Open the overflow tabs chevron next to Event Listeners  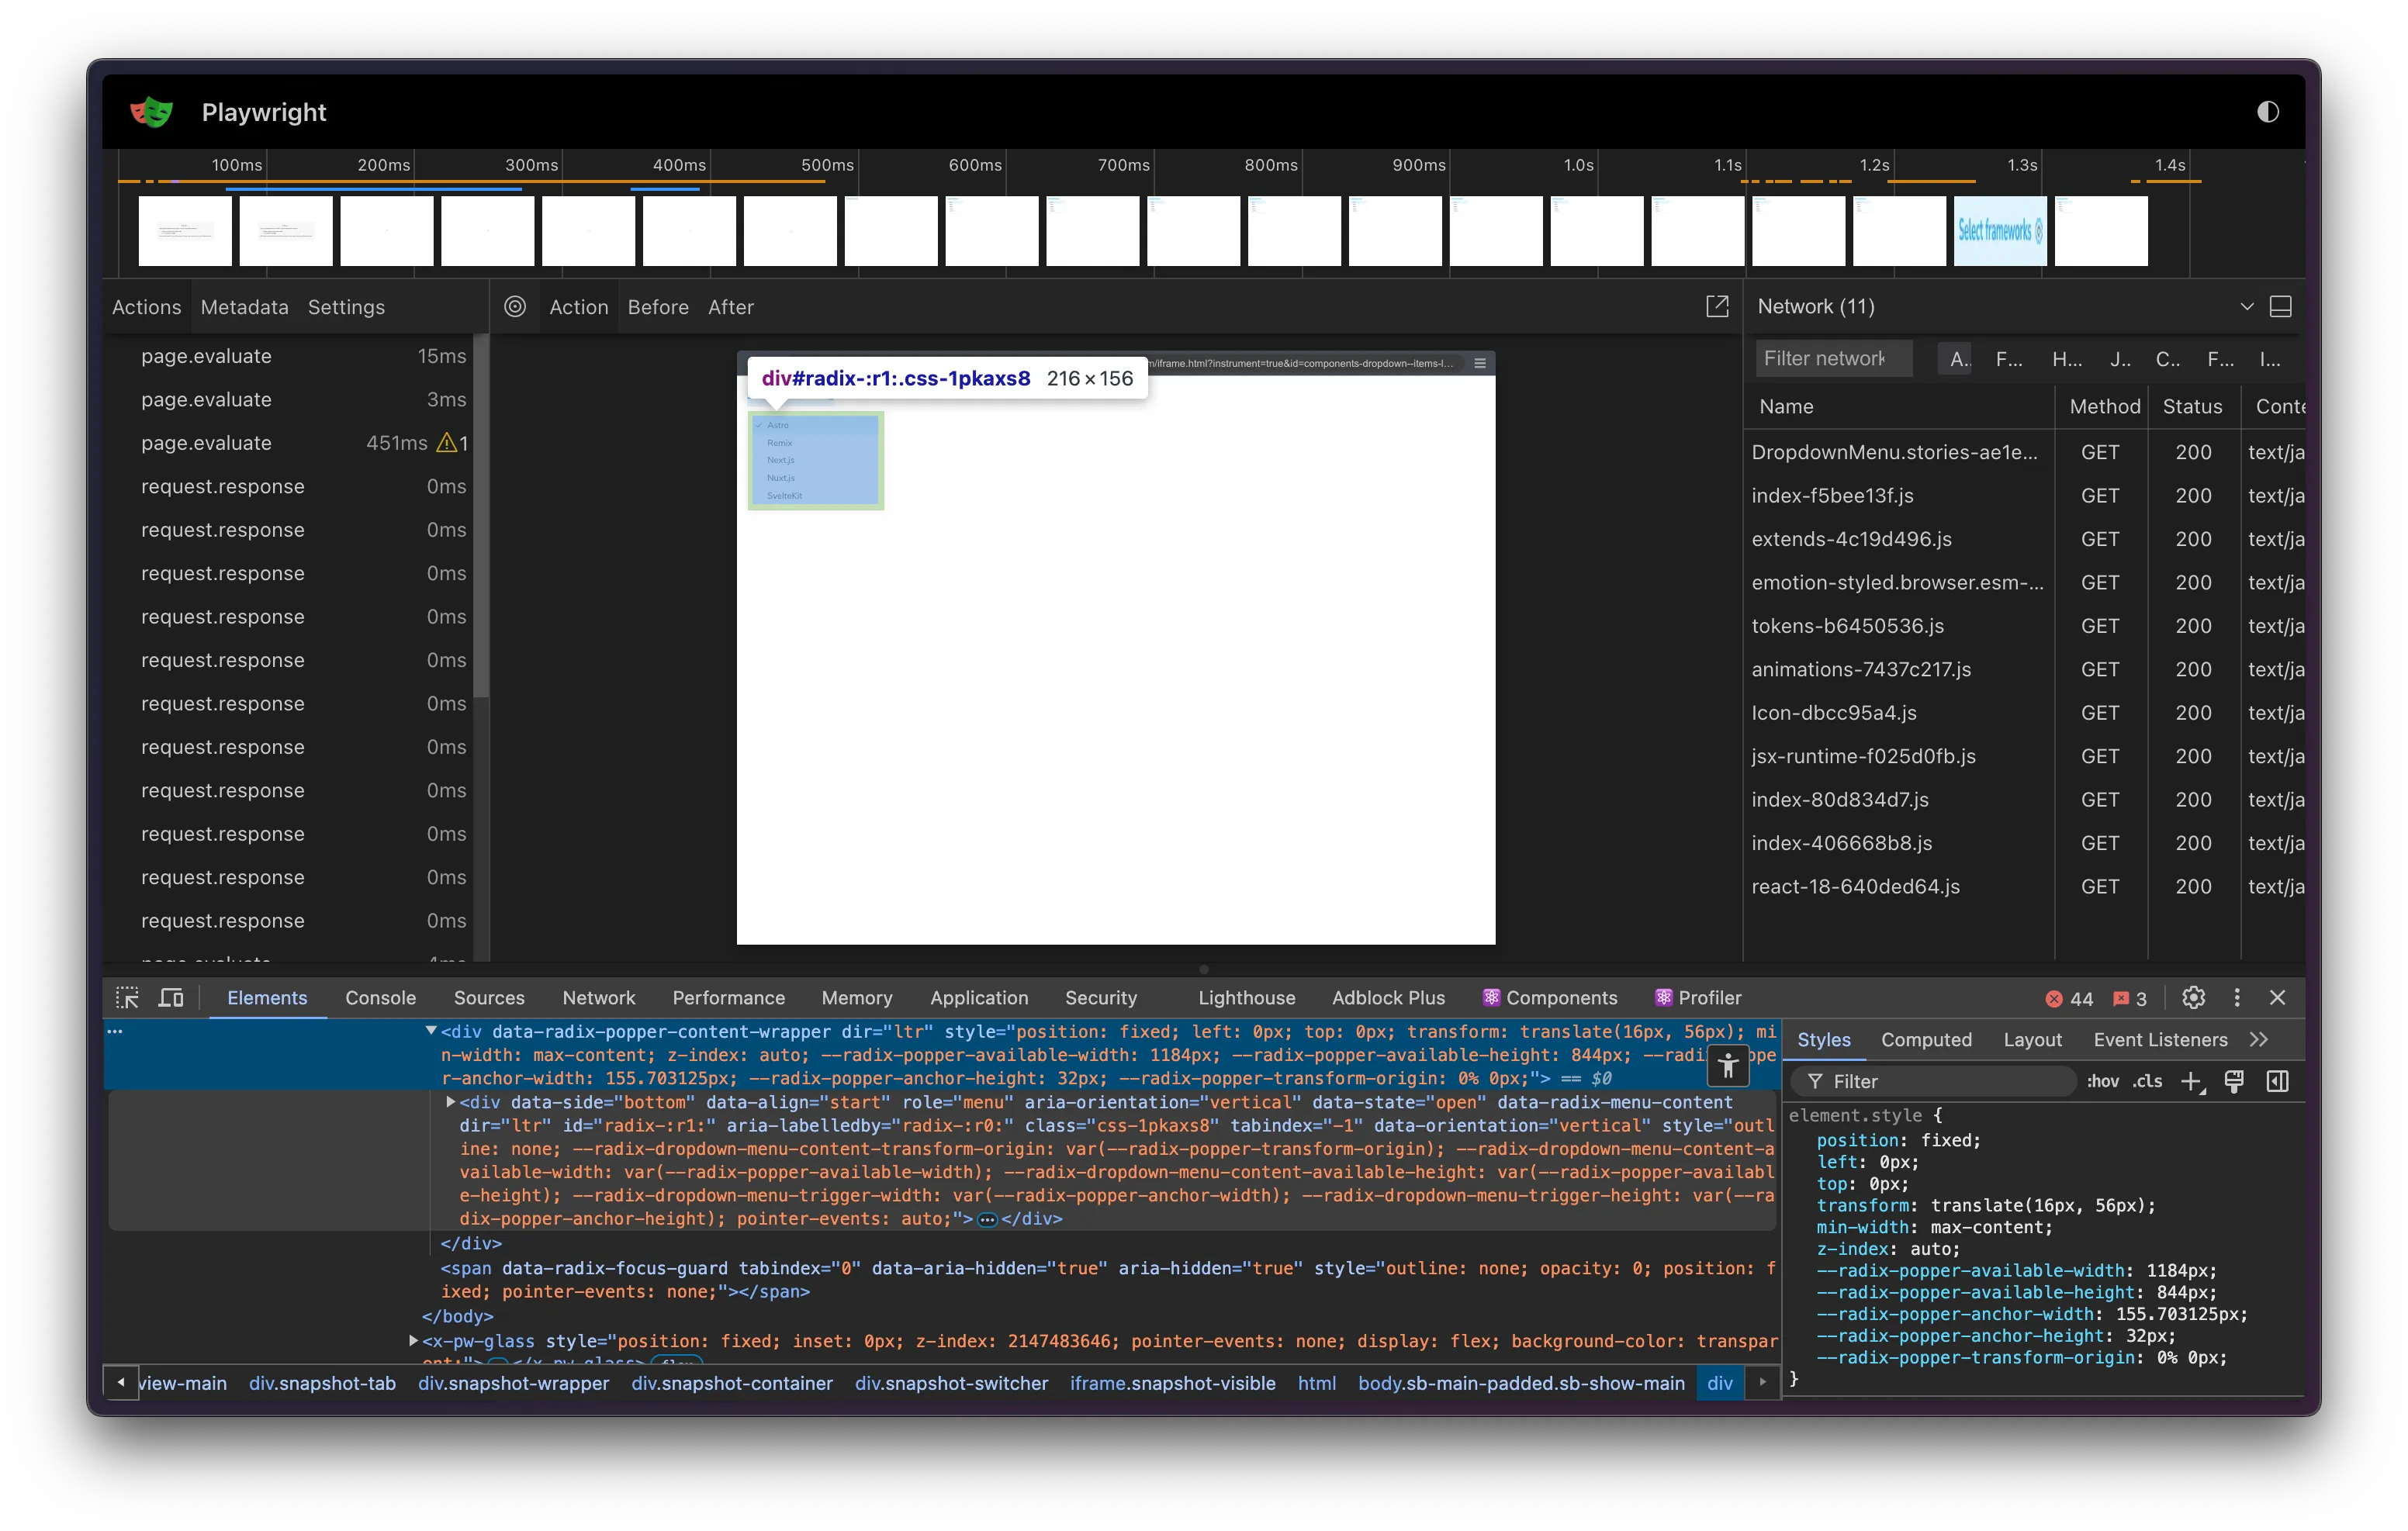[x=2260, y=1039]
